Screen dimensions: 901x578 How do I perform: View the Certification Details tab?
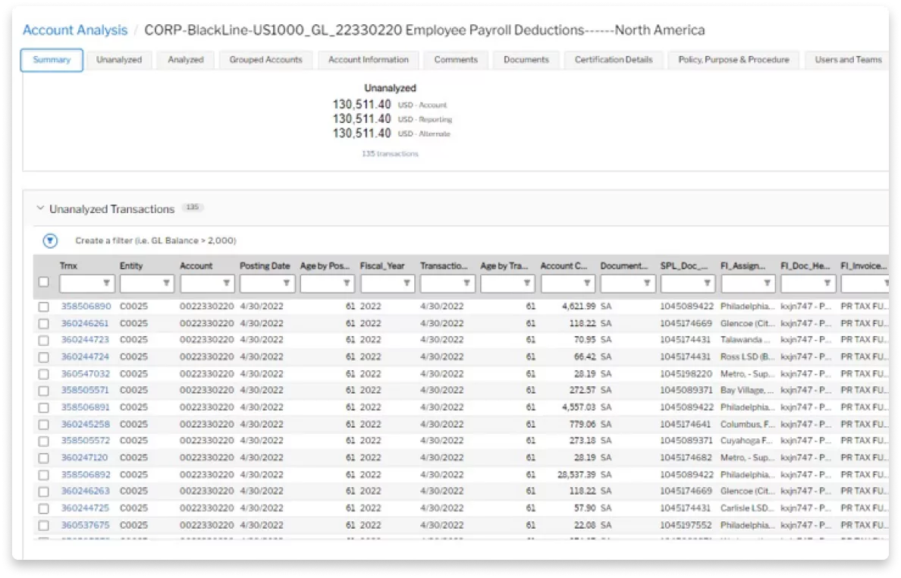[x=614, y=60]
